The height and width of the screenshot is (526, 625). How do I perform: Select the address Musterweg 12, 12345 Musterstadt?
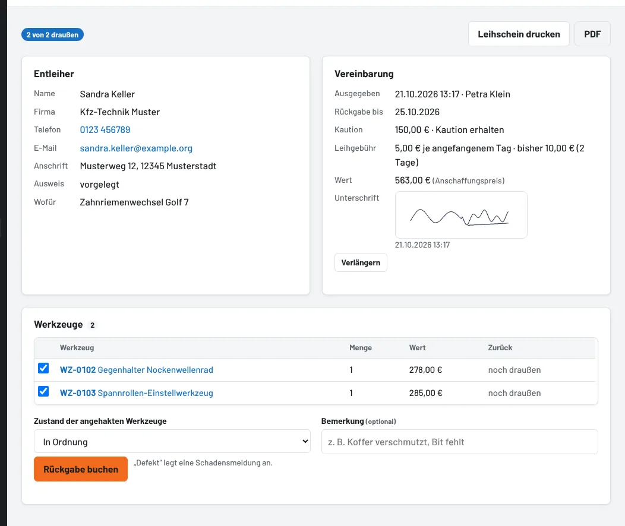148,166
